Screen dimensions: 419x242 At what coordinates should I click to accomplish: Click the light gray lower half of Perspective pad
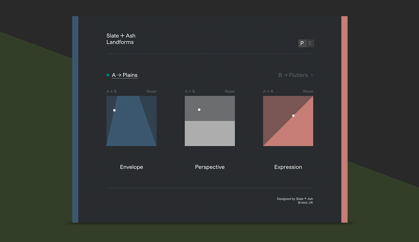click(x=210, y=134)
